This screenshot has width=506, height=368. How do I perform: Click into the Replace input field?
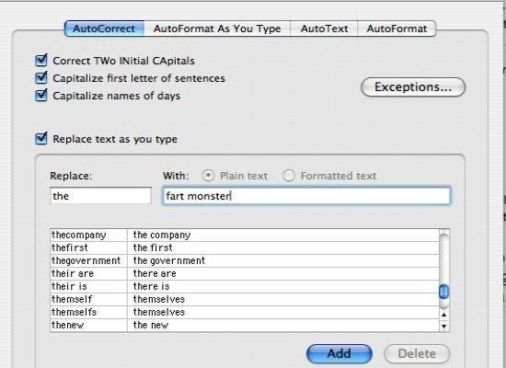click(100, 196)
